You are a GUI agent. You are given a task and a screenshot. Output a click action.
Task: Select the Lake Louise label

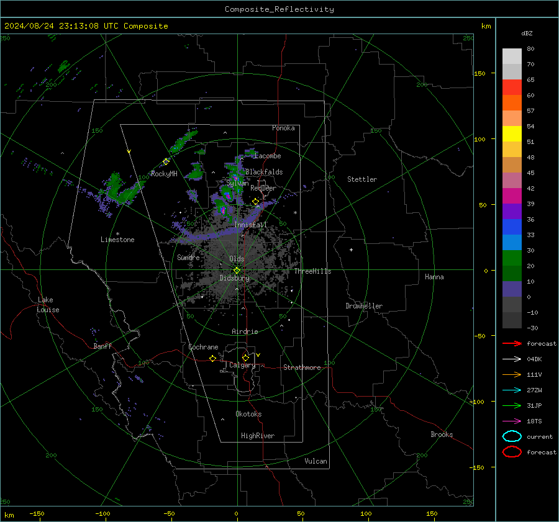tap(48, 305)
